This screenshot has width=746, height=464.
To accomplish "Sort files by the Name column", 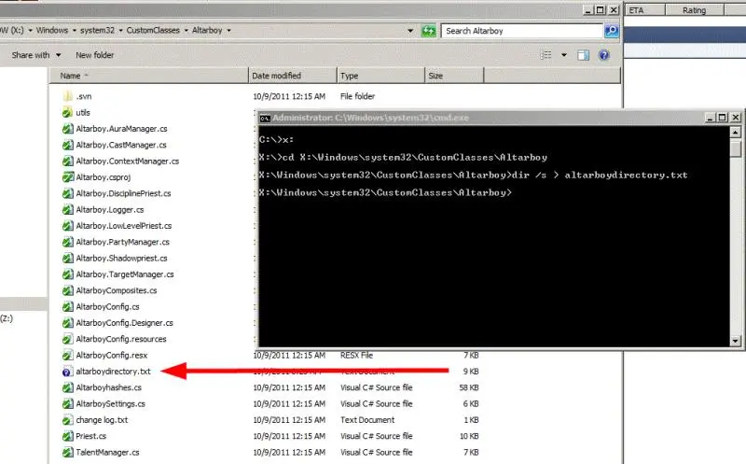I will click(70, 76).
